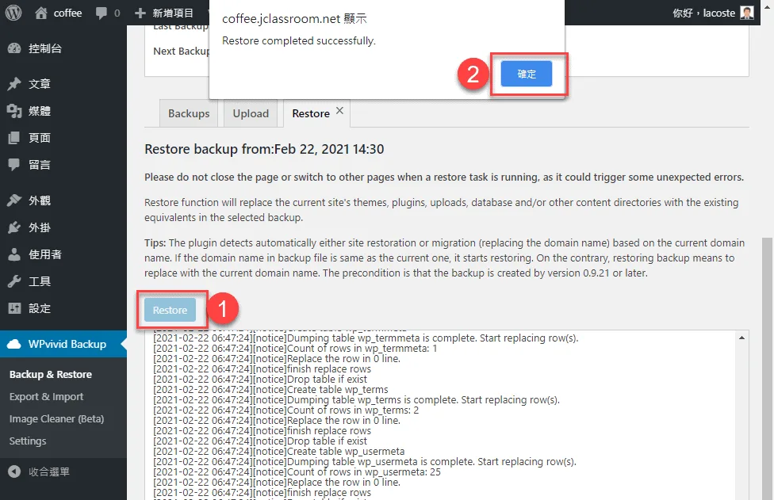Select the Restore tab label
The image size is (774, 500).
311,114
